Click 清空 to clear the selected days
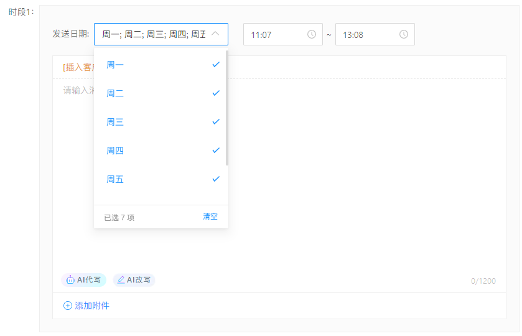Screen dimensions: 522x336 (x=210, y=217)
